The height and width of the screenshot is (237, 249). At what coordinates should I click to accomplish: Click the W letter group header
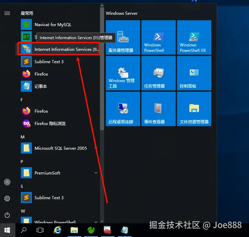coord(23,211)
